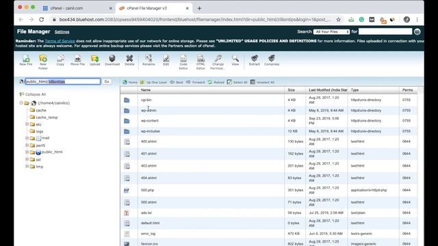This screenshot has height=246, width=438.
Task: Expand the ssl folder in tree
Action: 27,159
